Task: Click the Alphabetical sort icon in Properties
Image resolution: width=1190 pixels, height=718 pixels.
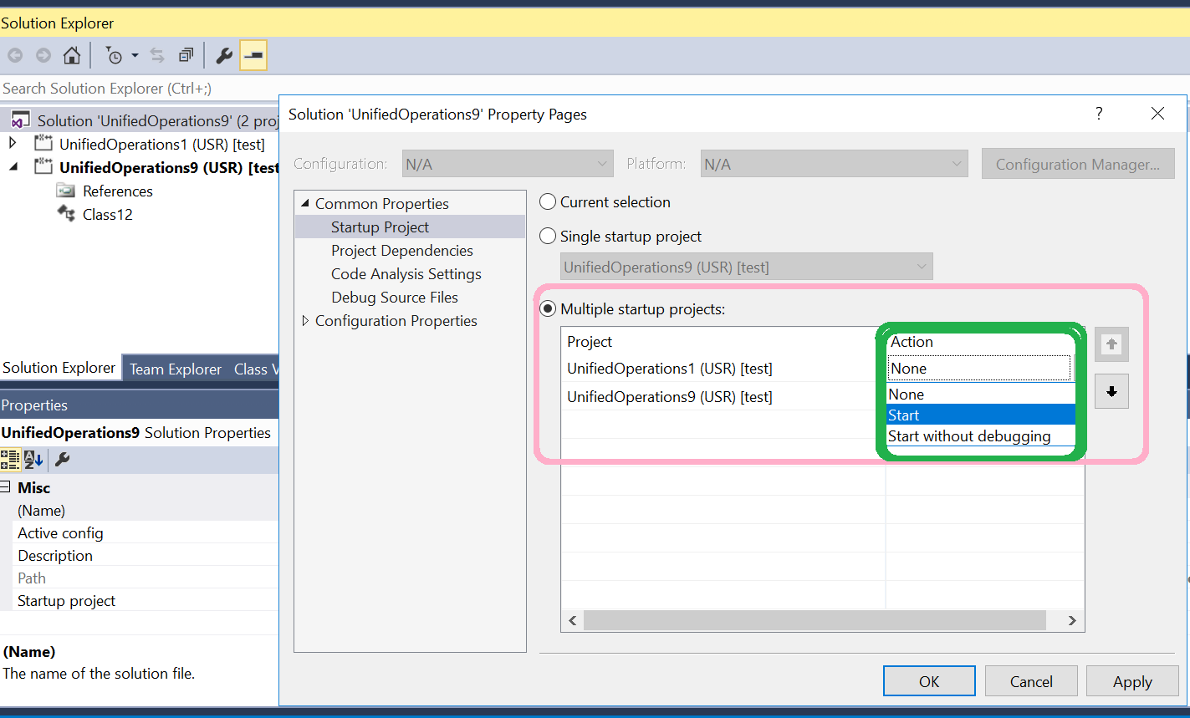Action: 33,459
